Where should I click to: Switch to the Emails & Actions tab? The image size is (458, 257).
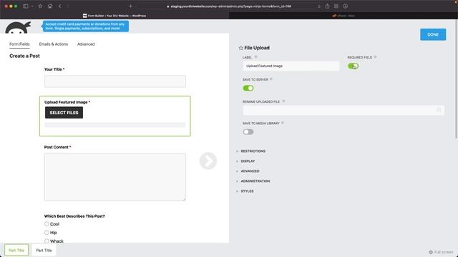[x=54, y=44]
